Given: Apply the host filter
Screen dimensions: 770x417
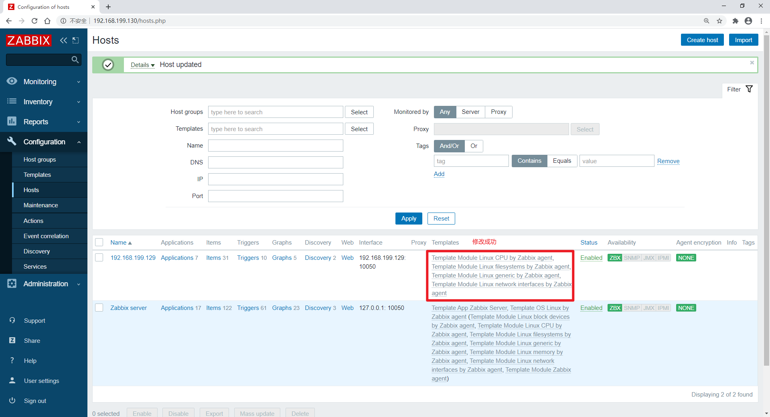Looking at the screenshot, I should [x=409, y=219].
